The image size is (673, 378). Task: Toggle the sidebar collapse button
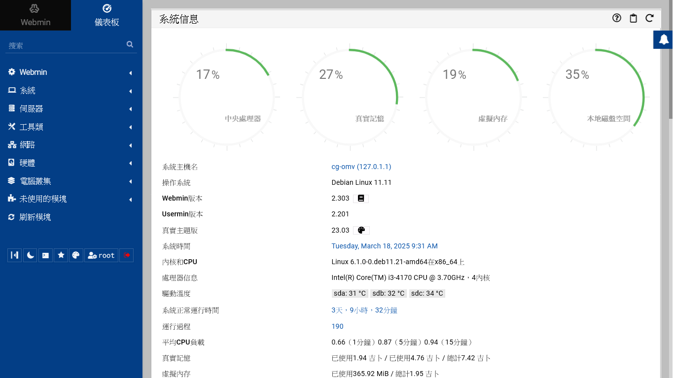(x=15, y=255)
